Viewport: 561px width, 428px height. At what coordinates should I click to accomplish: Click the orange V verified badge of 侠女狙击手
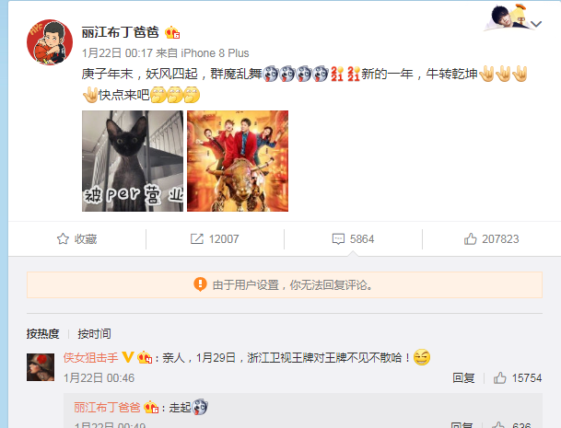(x=128, y=357)
